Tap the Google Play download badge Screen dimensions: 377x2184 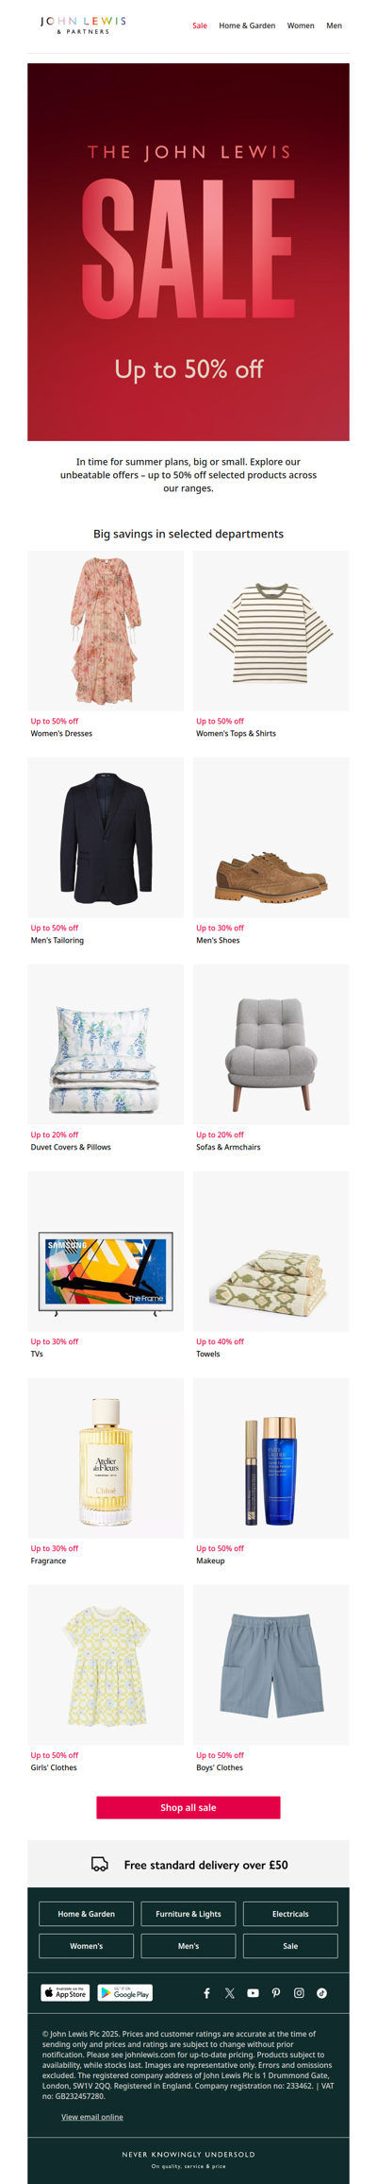click(125, 1992)
